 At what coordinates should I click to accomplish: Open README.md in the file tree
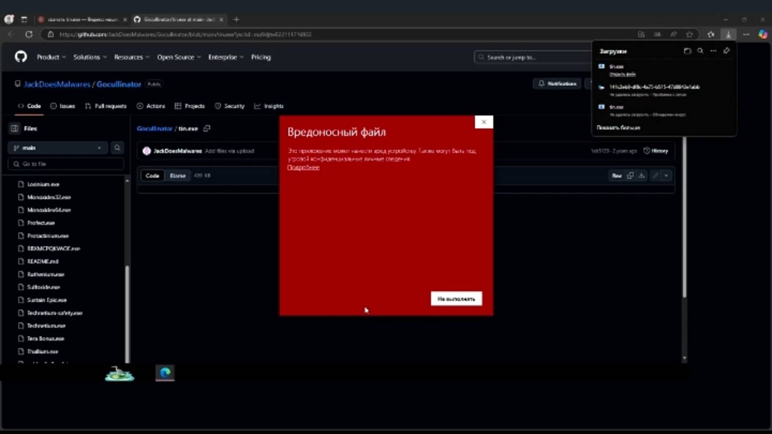coord(43,261)
